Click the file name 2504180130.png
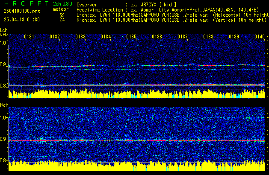Viewport: 269px width, 175px height. click(x=22, y=11)
